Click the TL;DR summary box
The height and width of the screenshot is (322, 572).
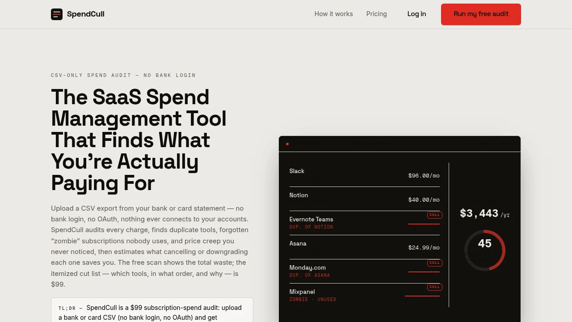(152, 310)
